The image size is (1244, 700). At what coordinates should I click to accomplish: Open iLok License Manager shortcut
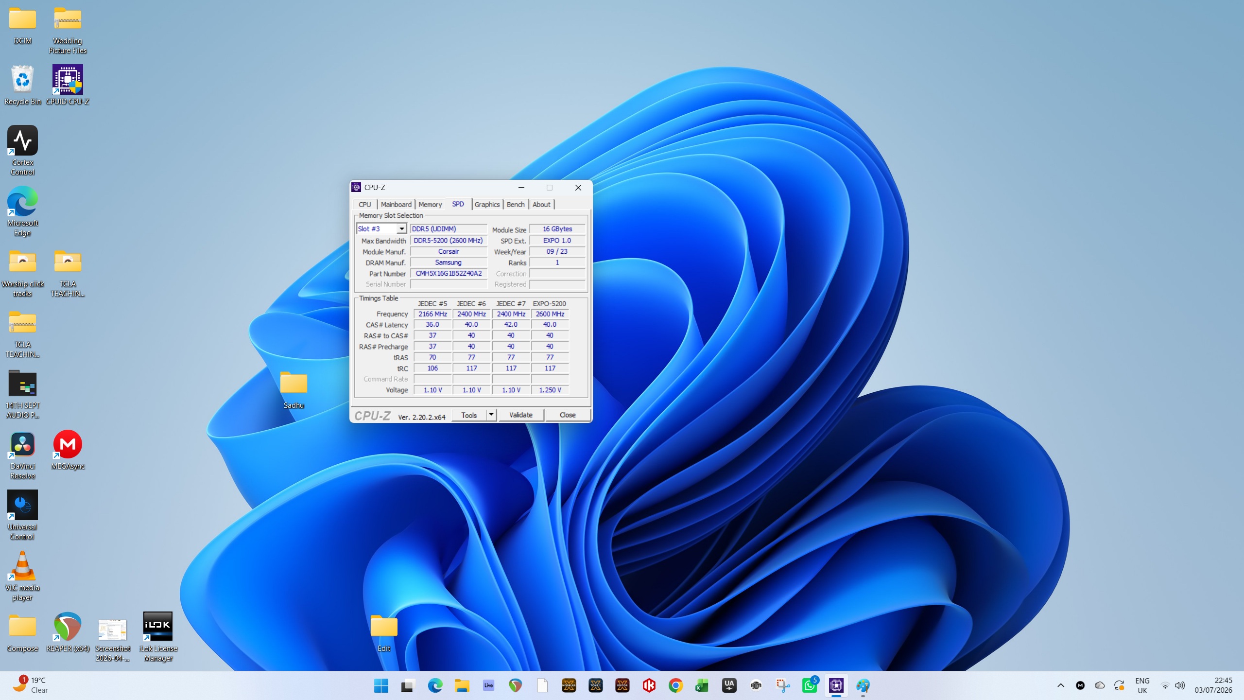pyautogui.click(x=158, y=637)
